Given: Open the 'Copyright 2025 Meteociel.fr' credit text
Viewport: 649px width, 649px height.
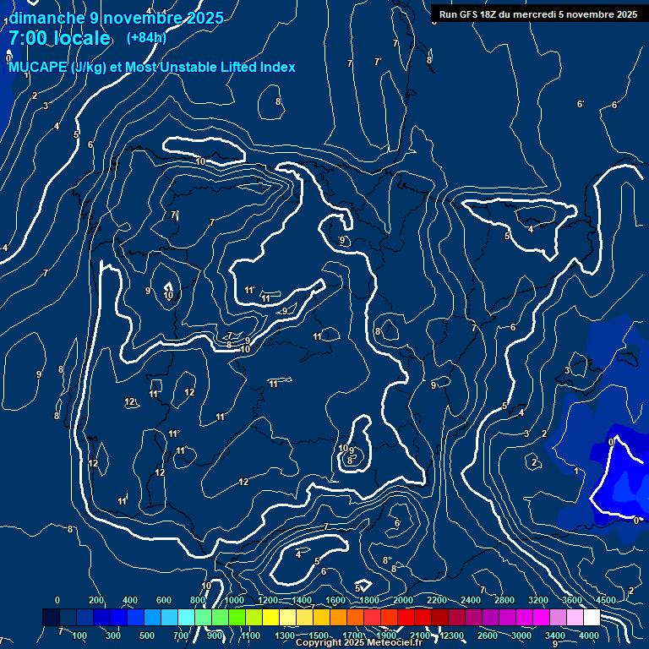Looking at the screenshot, I should pos(359,642).
